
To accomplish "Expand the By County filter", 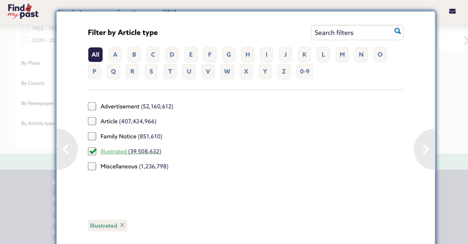I will tap(33, 83).
